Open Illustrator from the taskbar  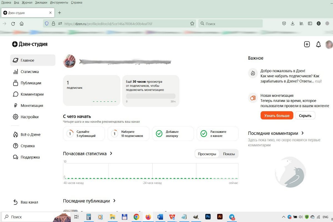220,217
